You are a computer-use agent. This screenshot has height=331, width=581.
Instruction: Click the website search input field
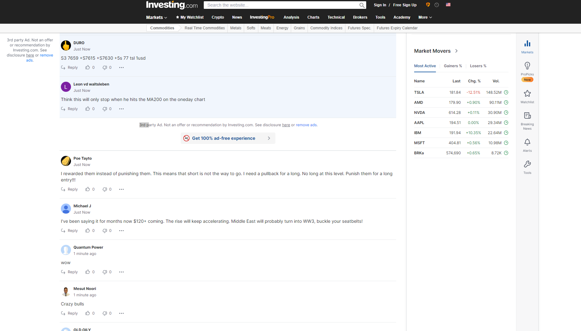coord(281,5)
